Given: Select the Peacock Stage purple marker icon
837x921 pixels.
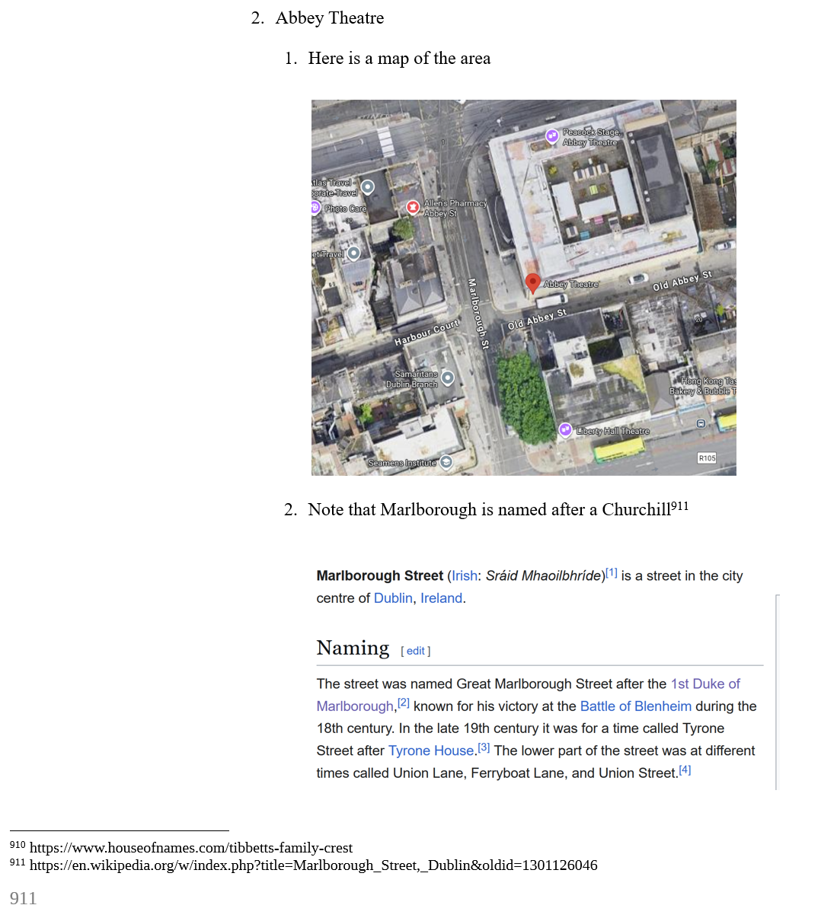Looking at the screenshot, I should coord(552,136).
